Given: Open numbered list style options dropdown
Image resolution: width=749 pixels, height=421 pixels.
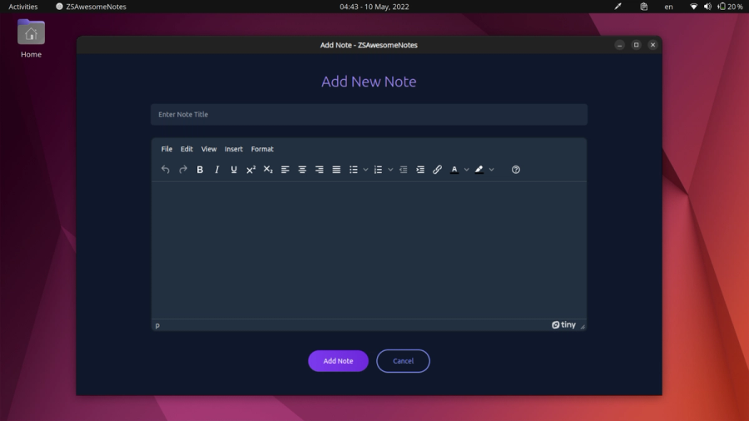Looking at the screenshot, I should (390, 170).
